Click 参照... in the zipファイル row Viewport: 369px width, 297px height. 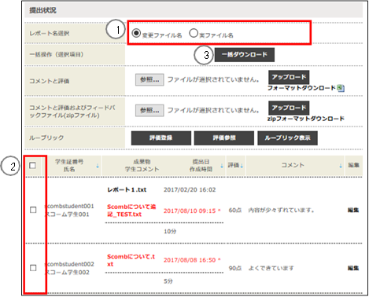[149, 110]
